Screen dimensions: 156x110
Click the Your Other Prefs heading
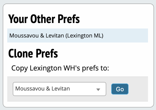44,19
